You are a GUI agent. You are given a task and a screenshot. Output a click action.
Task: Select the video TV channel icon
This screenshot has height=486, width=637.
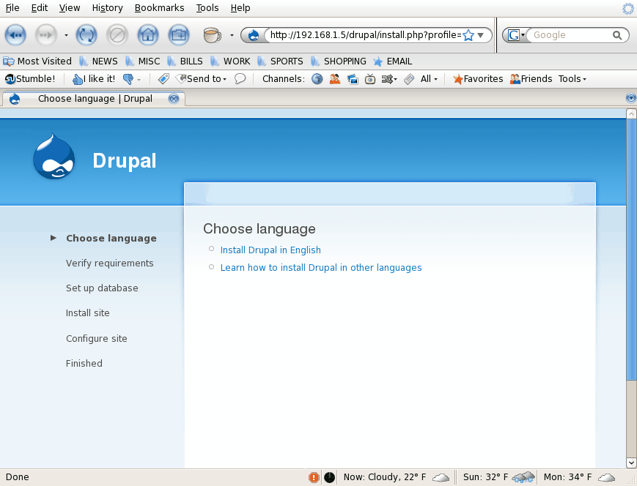(x=369, y=79)
